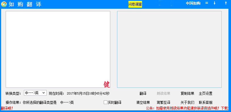Open the 问卷调查 survey link
231x112 pixels.
135,5
